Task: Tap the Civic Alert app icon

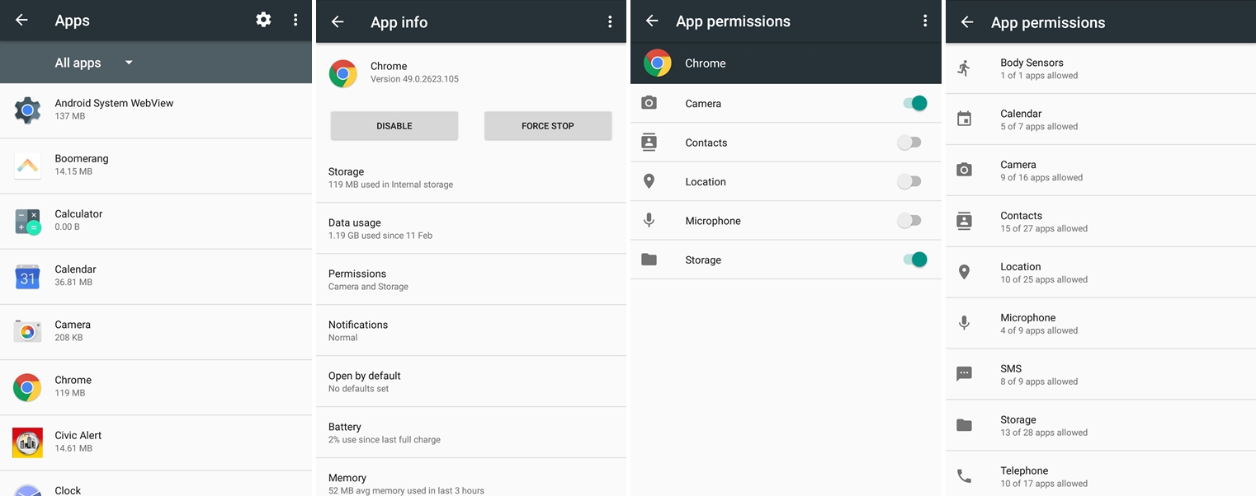Action: [x=27, y=442]
